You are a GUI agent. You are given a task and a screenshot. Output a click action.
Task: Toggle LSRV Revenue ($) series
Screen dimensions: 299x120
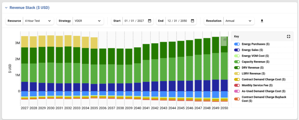(237, 74)
